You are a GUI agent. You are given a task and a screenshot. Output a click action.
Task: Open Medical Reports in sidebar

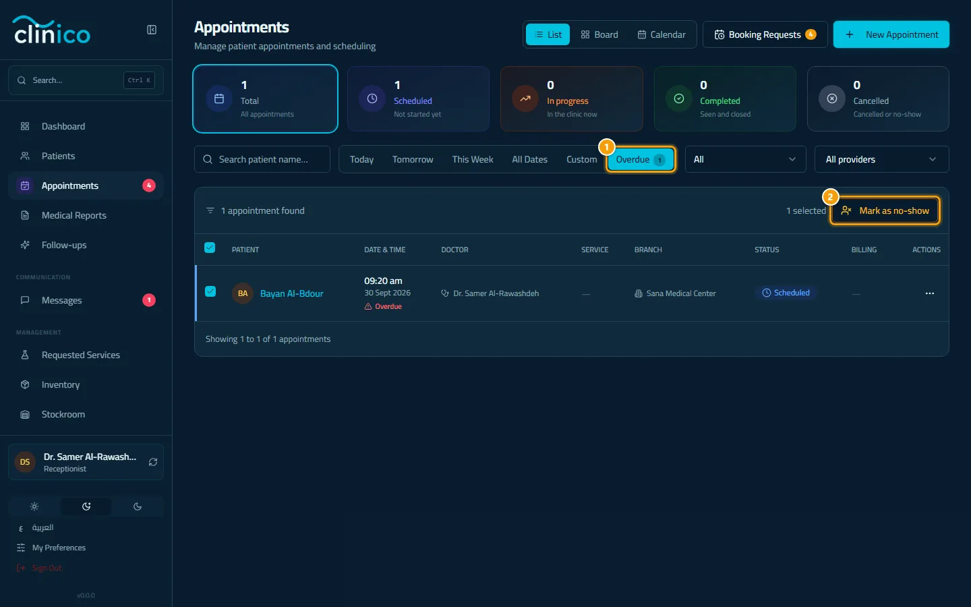86,215
